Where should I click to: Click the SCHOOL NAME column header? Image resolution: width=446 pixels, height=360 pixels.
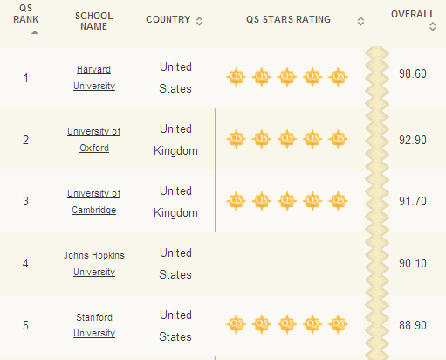(94, 21)
